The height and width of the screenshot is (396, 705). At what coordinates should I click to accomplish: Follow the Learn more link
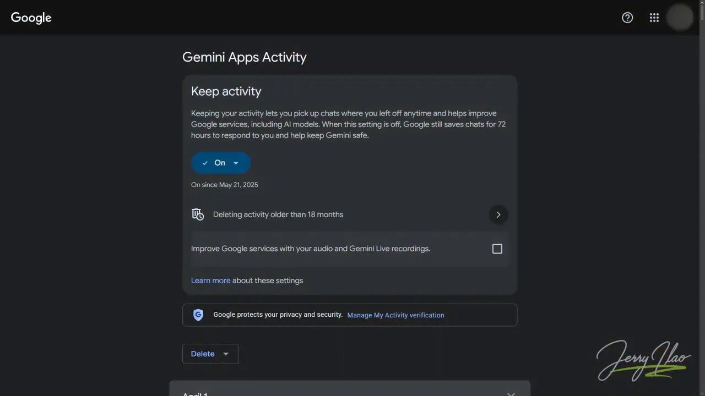coord(210,280)
